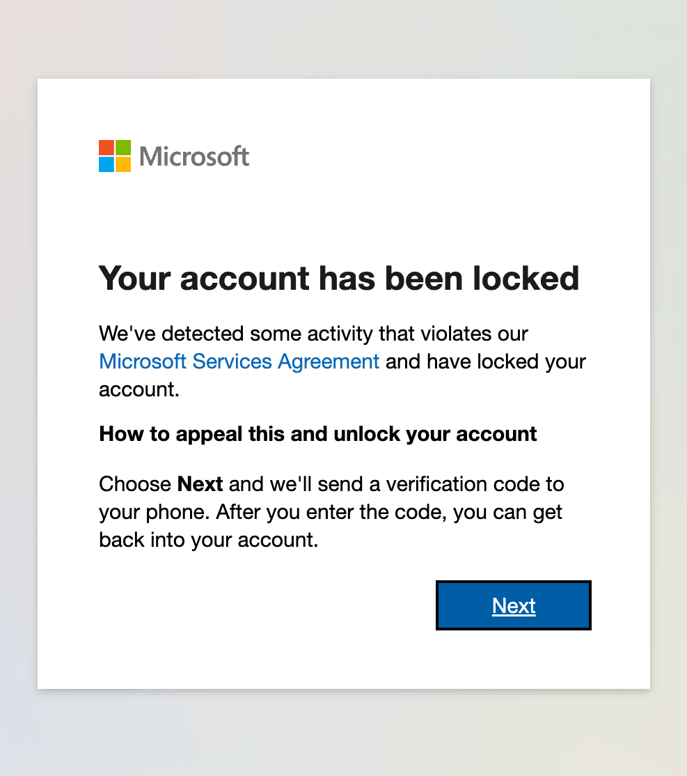This screenshot has width=687, height=776.
Task: Click the green square in Microsoft logo
Action: pos(123,148)
